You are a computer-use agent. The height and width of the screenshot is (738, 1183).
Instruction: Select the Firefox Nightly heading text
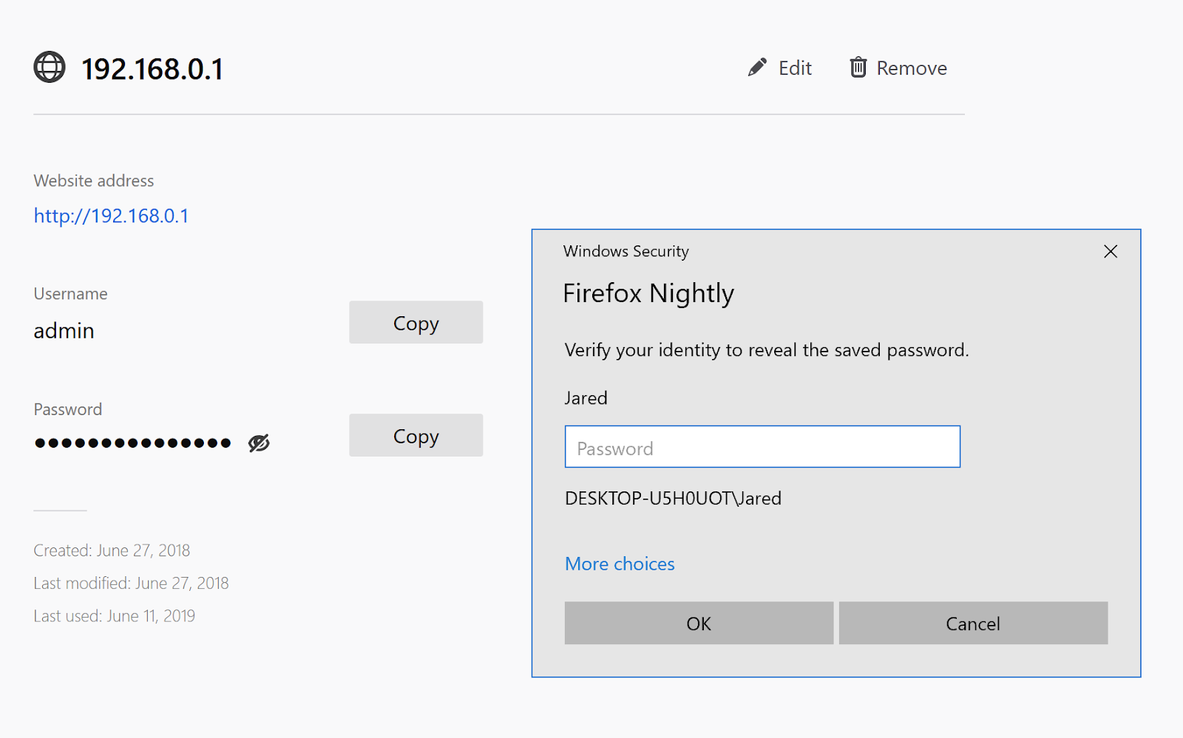click(x=648, y=293)
